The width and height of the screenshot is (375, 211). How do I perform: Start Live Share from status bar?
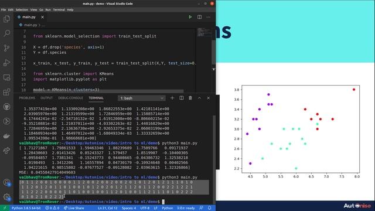pyautogui.click(x=74, y=208)
